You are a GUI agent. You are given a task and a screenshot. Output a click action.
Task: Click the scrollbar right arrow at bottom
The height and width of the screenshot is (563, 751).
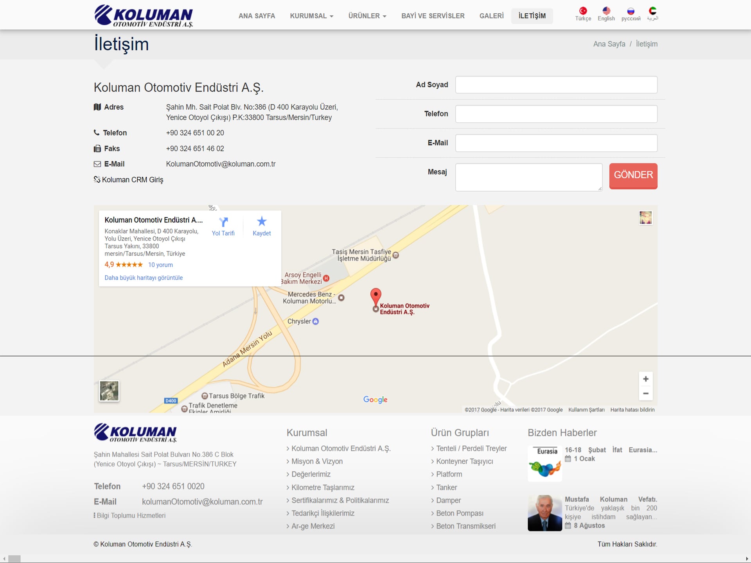(747, 559)
